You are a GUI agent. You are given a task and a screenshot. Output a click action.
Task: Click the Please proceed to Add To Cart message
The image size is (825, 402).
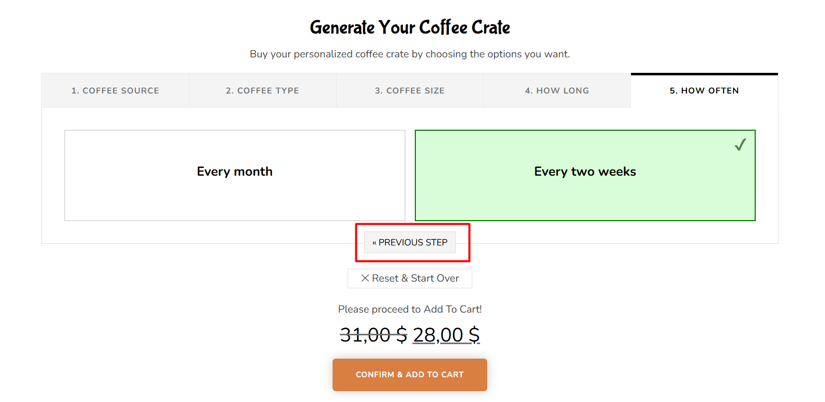click(410, 309)
